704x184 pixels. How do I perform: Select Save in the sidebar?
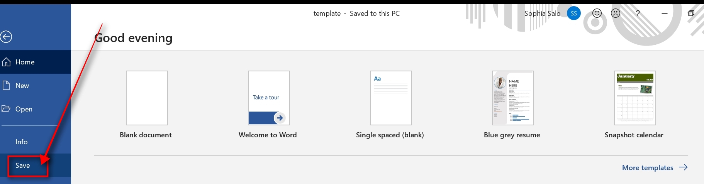click(x=23, y=165)
